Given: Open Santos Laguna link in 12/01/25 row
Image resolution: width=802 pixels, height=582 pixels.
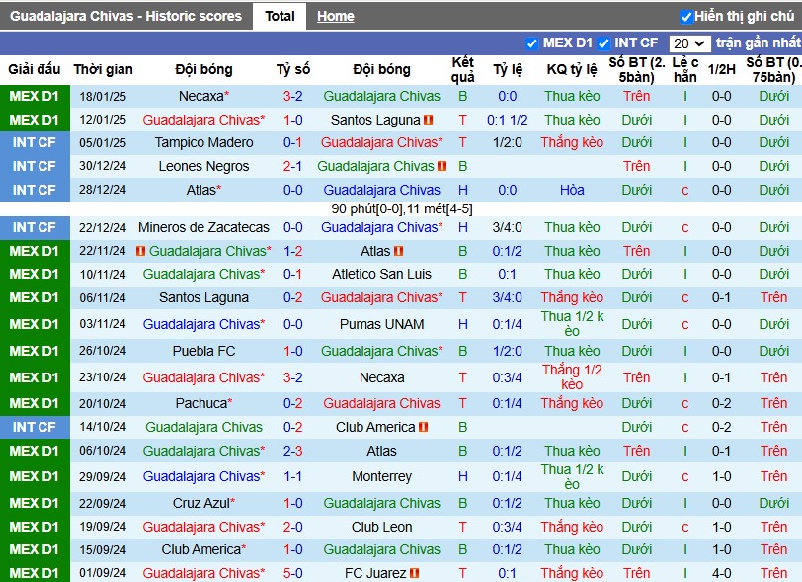Looking at the screenshot, I should pyautogui.click(x=375, y=120).
